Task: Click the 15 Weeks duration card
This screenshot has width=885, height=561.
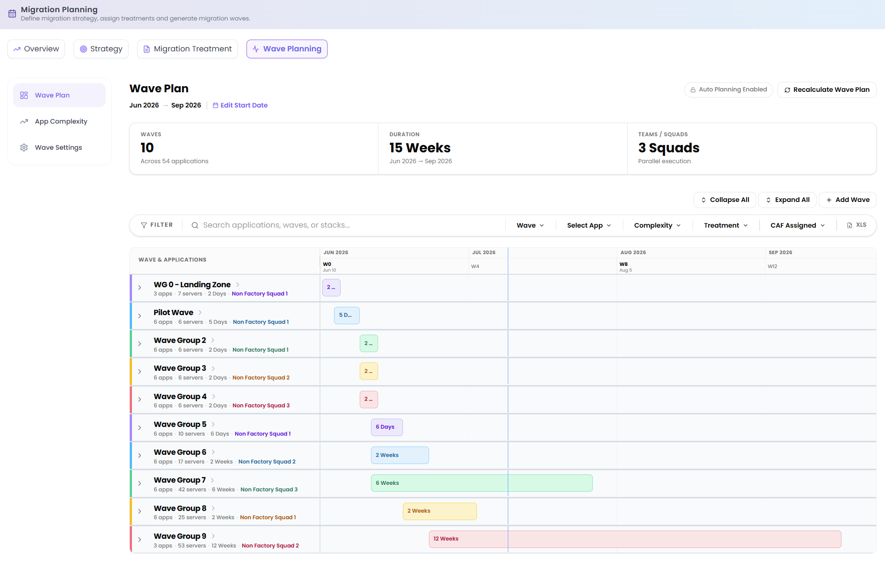Action: coord(503,149)
